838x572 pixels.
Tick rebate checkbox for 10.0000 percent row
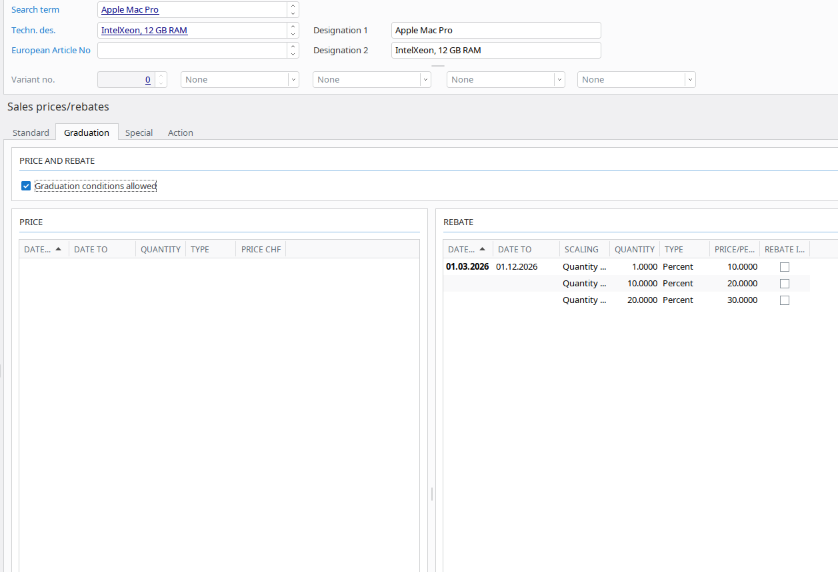pyautogui.click(x=785, y=267)
